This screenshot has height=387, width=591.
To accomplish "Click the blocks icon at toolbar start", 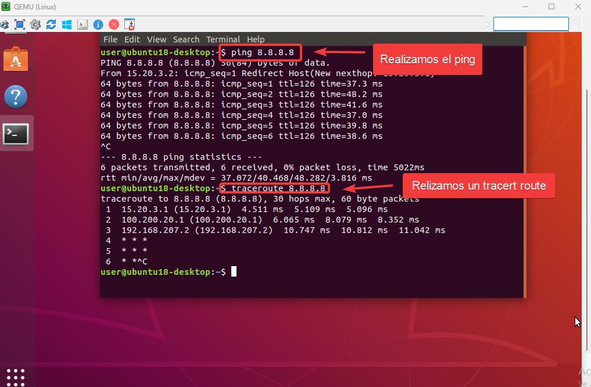I will (5, 24).
